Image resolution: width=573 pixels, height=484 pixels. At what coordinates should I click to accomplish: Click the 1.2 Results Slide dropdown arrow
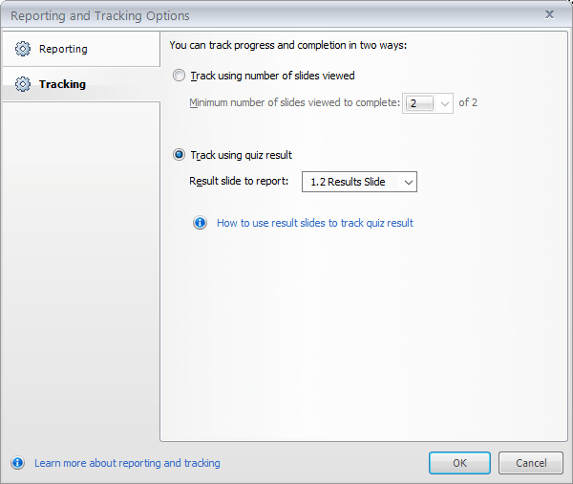[408, 182]
